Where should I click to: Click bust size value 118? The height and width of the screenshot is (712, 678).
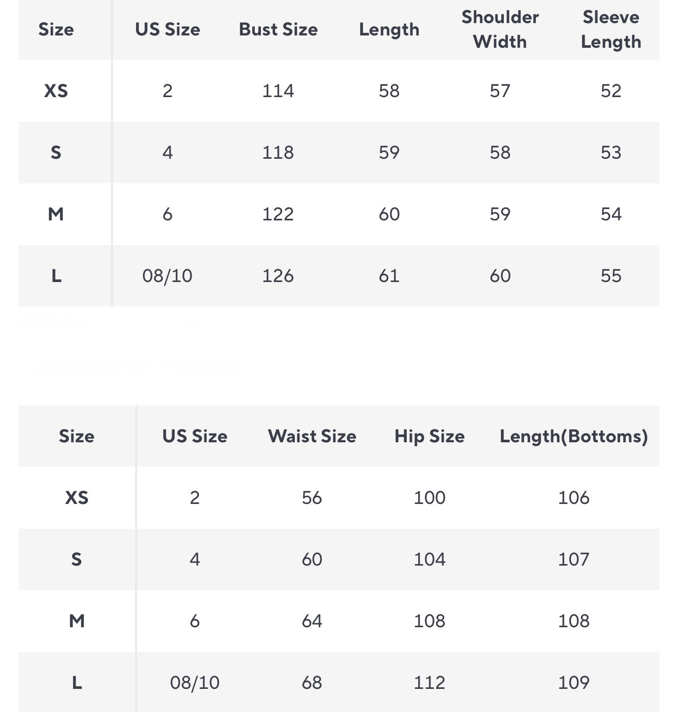[278, 153]
